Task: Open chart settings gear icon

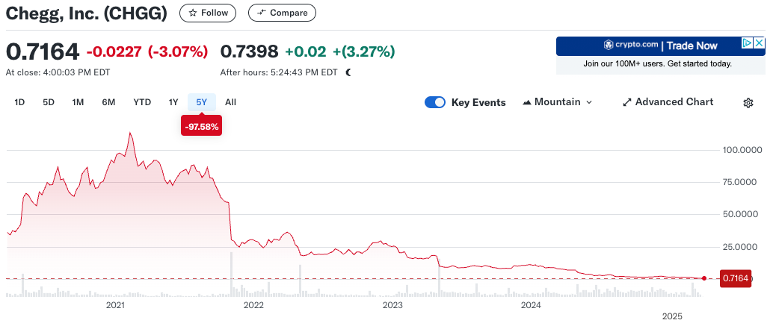Action: [748, 103]
